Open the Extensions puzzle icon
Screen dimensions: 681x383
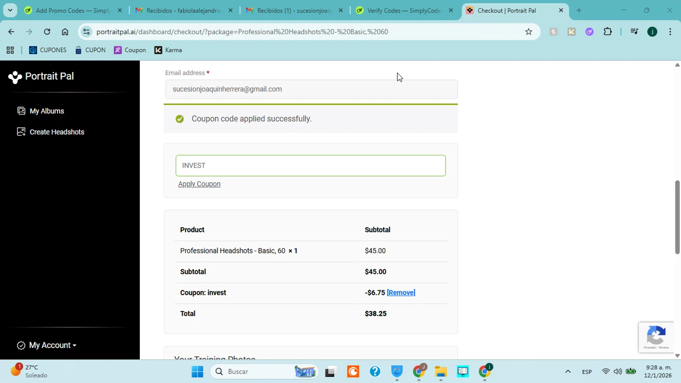click(x=607, y=32)
